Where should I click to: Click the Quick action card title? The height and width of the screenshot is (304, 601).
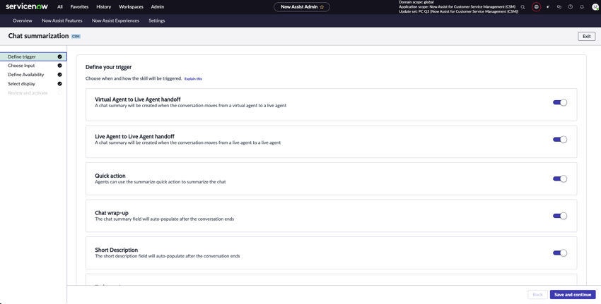(110, 176)
